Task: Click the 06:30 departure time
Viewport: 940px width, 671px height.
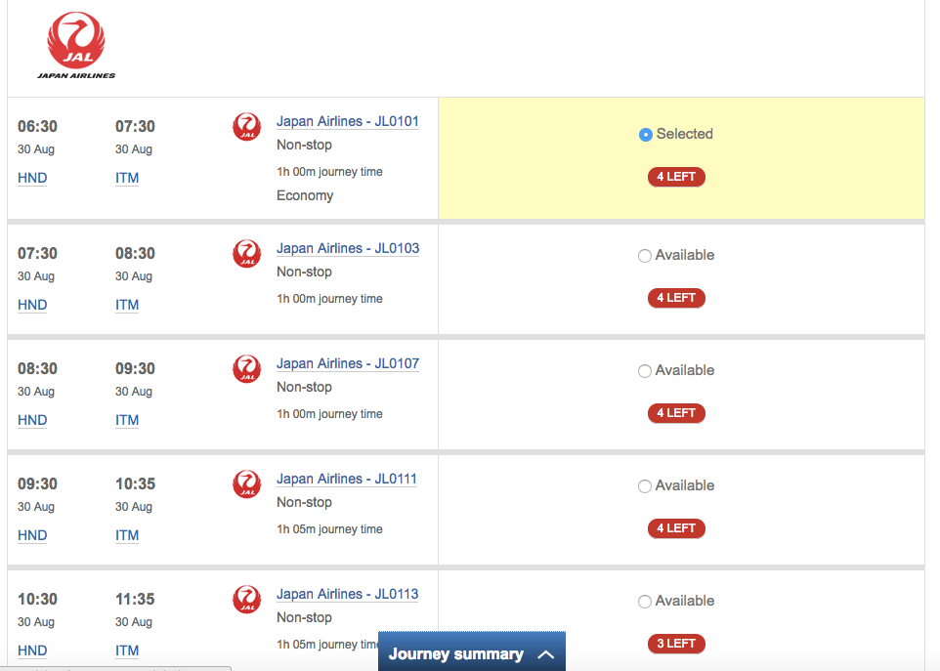Action: click(37, 126)
